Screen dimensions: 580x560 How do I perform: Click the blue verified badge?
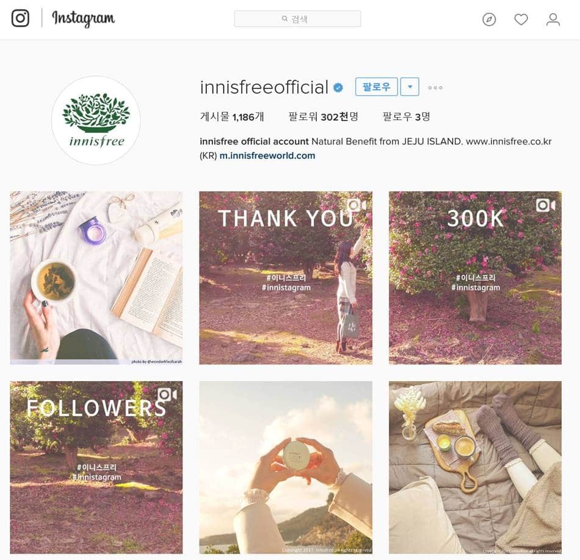[x=338, y=88]
